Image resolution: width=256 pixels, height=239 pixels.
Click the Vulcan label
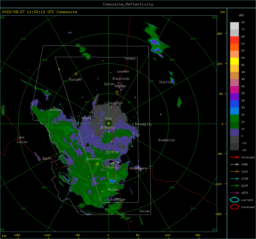point(144,211)
